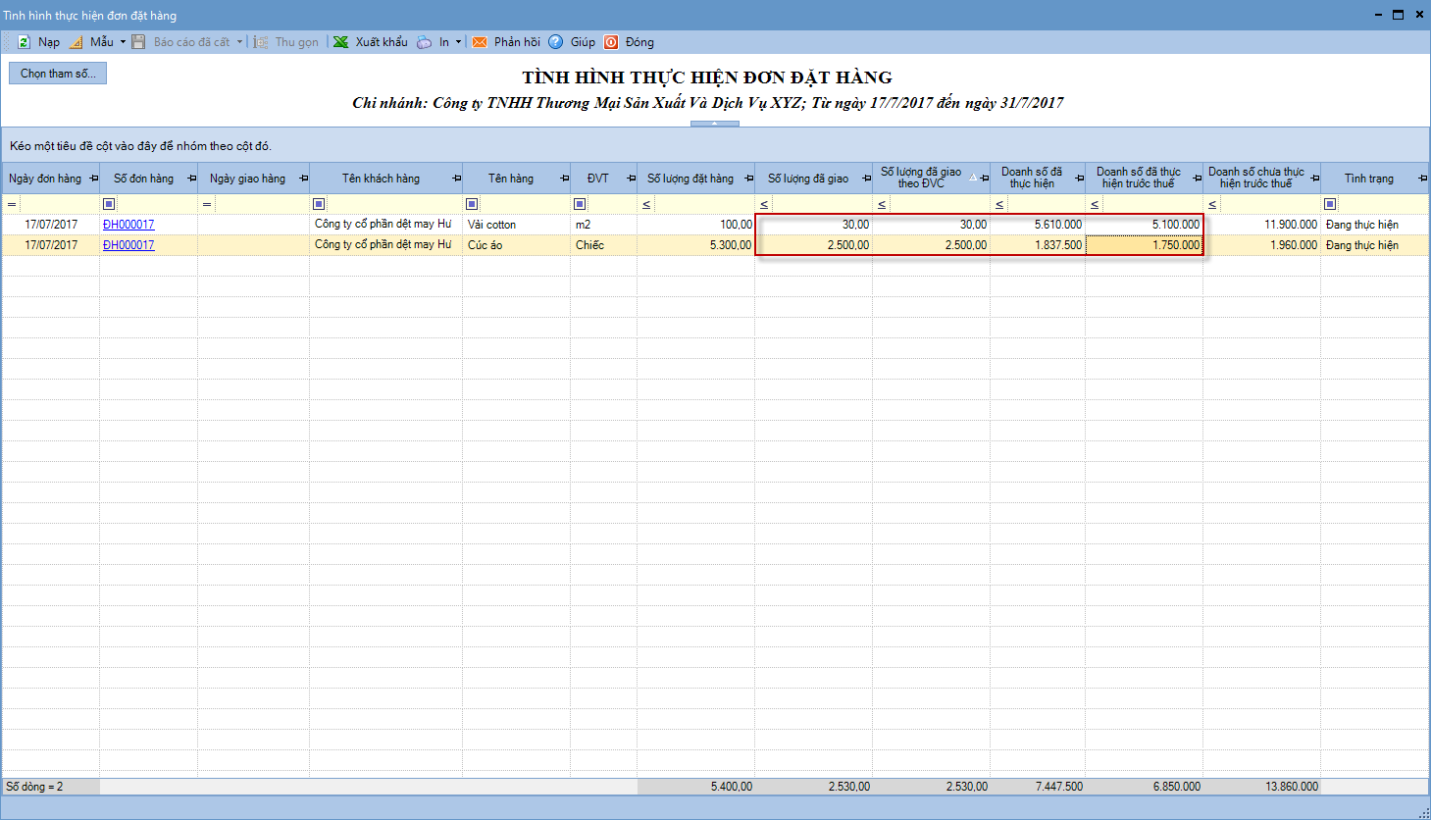Image resolution: width=1431 pixels, height=820 pixels.
Task: Open filter operator for Tên khách hàng
Action: [x=319, y=204]
